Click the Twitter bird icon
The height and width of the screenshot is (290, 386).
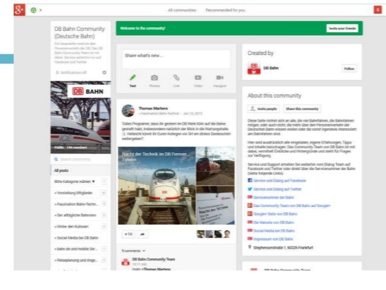pyautogui.click(x=250, y=189)
